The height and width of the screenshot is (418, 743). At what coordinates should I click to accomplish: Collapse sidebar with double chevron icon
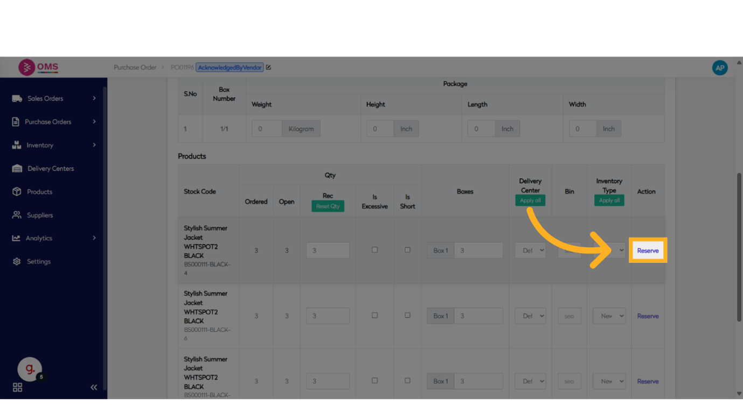pyautogui.click(x=94, y=387)
